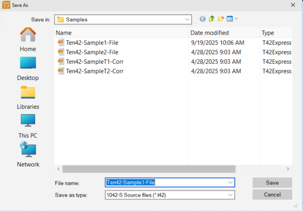Create a new folder
This screenshot has height=212, width=303.
click(x=221, y=19)
